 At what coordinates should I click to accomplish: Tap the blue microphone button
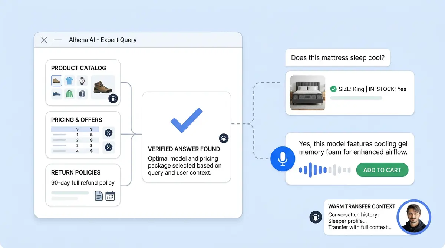pyautogui.click(x=283, y=158)
